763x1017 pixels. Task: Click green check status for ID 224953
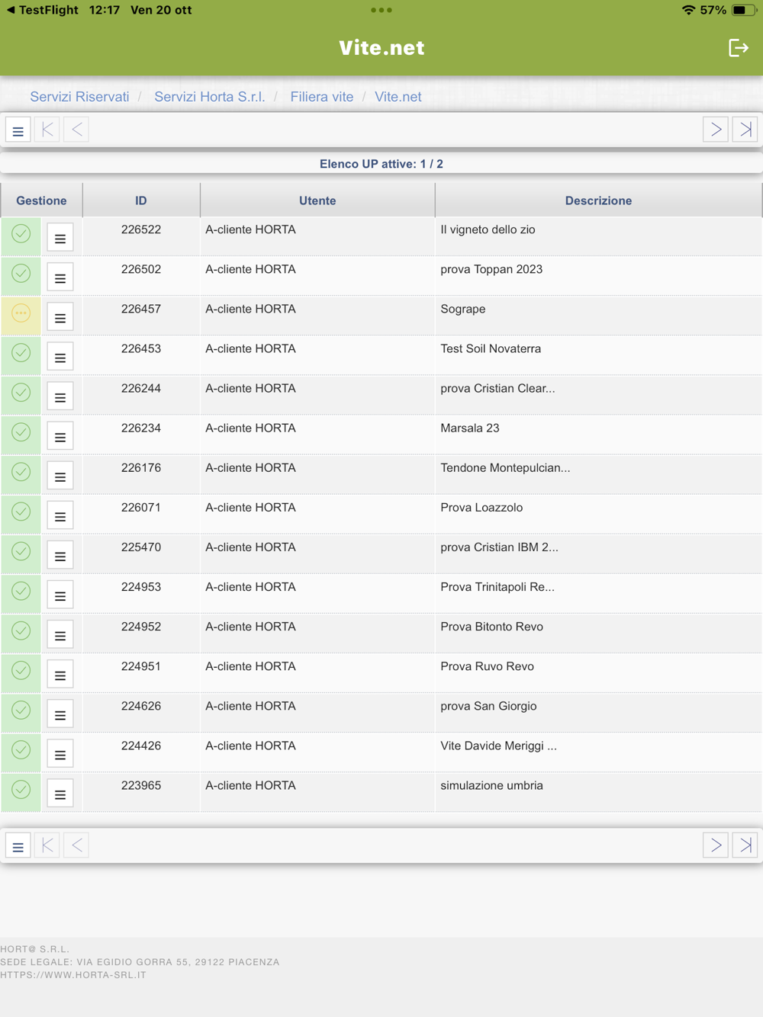pyautogui.click(x=21, y=591)
